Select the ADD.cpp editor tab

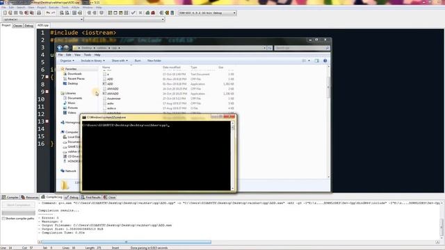[x=43, y=25]
